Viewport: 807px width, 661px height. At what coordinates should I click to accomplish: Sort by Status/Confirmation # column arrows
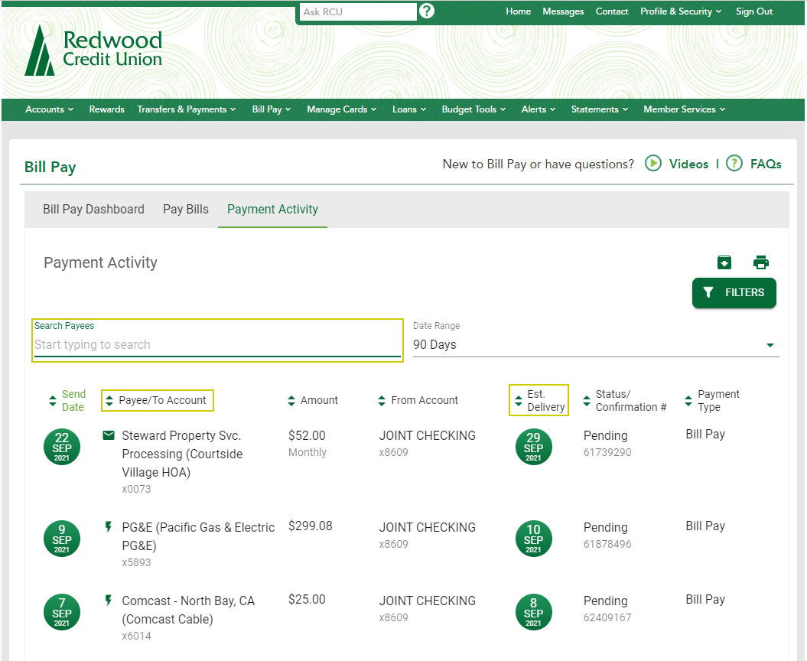click(587, 401)
